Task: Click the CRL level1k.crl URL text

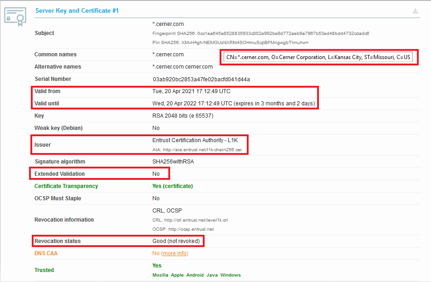Action: point(196,220)
